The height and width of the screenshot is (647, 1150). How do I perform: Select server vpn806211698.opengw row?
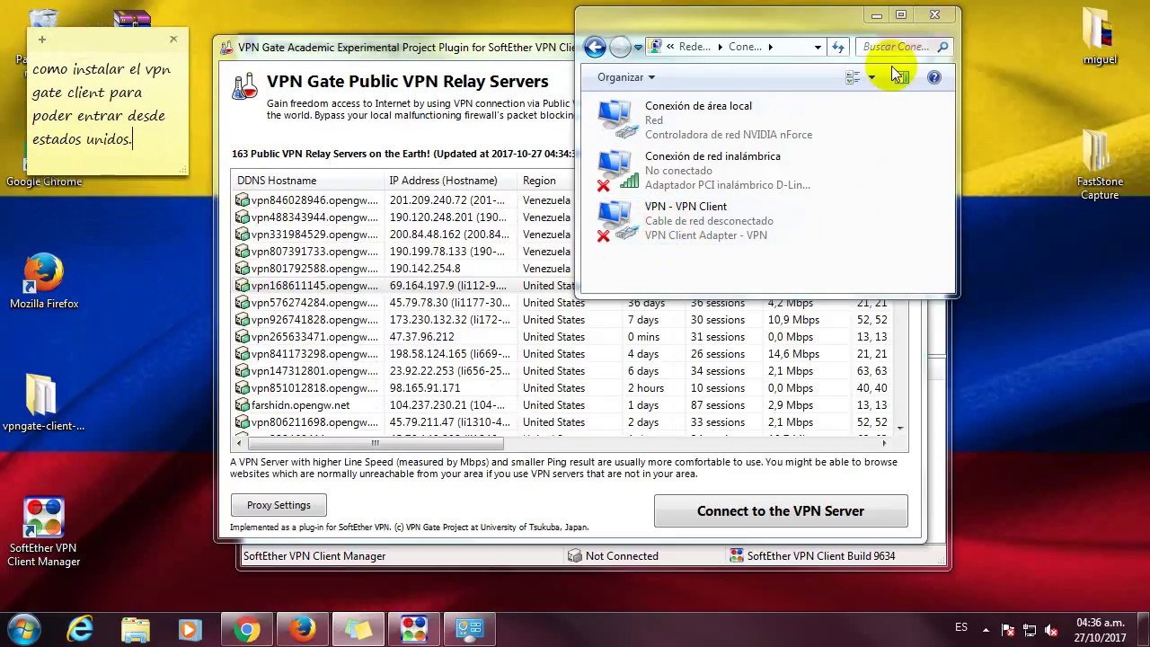coord(563,422)
